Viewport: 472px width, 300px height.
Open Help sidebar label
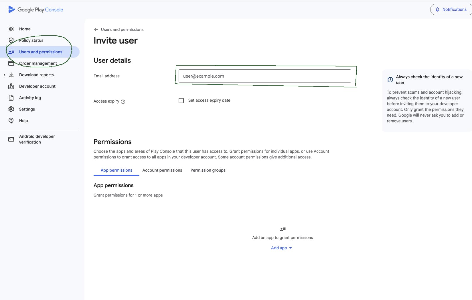point(23,121)
